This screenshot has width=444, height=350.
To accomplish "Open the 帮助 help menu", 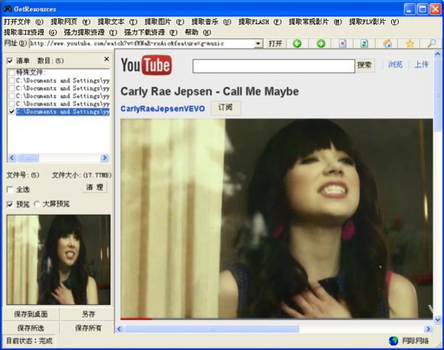I will coord(198,33).
